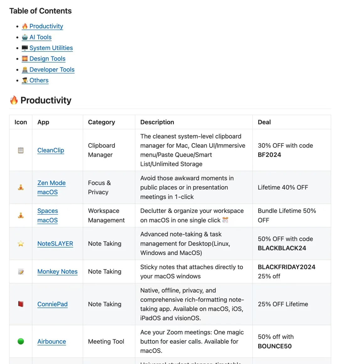339x364 pixels.
Task: Click the Deal column header
Action: [264, 122]
